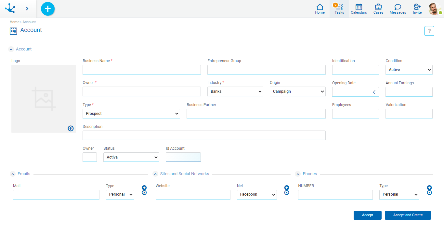This screenshot has height=250, width=444.
Task: Collapse the Sites and Social Networks section
Action: pos(155,174)
